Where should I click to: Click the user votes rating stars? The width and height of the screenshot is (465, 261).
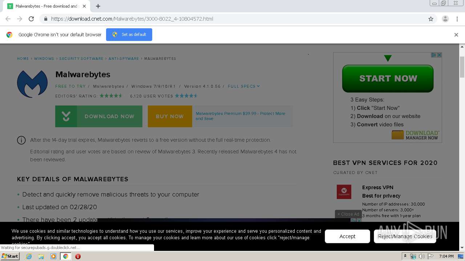(x=186, y=96)
